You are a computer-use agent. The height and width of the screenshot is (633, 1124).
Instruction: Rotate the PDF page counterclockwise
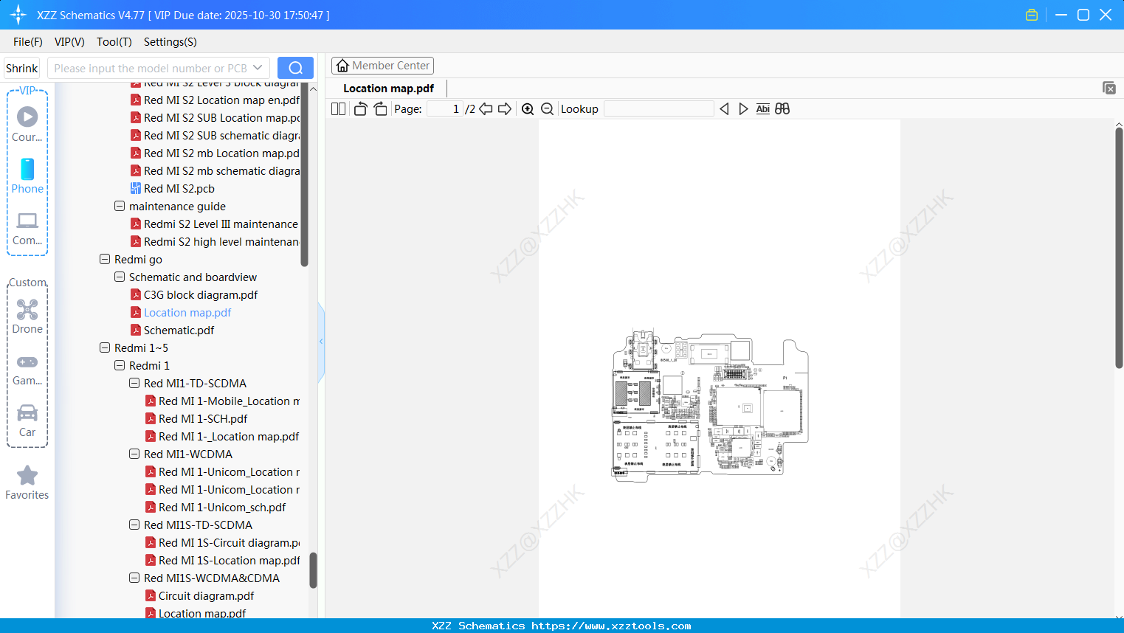360,108
